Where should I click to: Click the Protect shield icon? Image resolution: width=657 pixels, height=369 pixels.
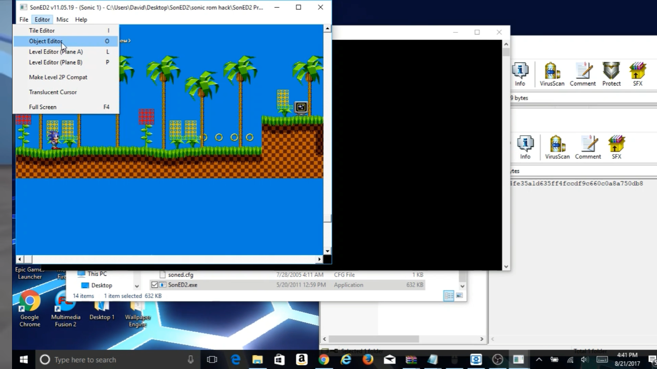pyautogui.click(x=611, y=74)
